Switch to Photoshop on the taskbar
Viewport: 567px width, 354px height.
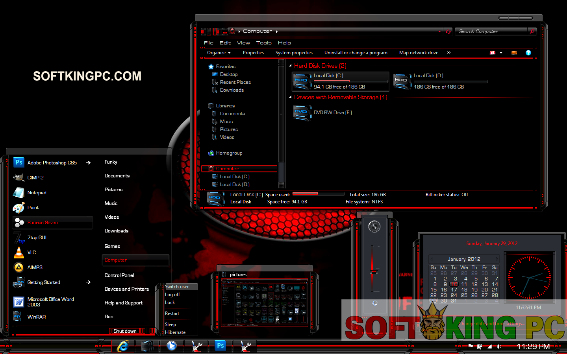[220, 346]
